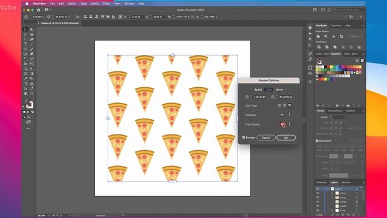The image size is (387, 218).
Task: Open Stroke panel options menu
Action: tap(363, 111)
